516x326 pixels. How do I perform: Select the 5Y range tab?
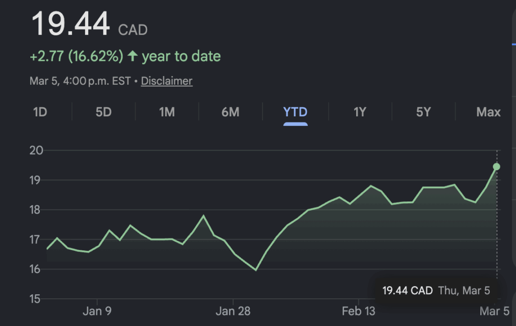coord(423,112)
